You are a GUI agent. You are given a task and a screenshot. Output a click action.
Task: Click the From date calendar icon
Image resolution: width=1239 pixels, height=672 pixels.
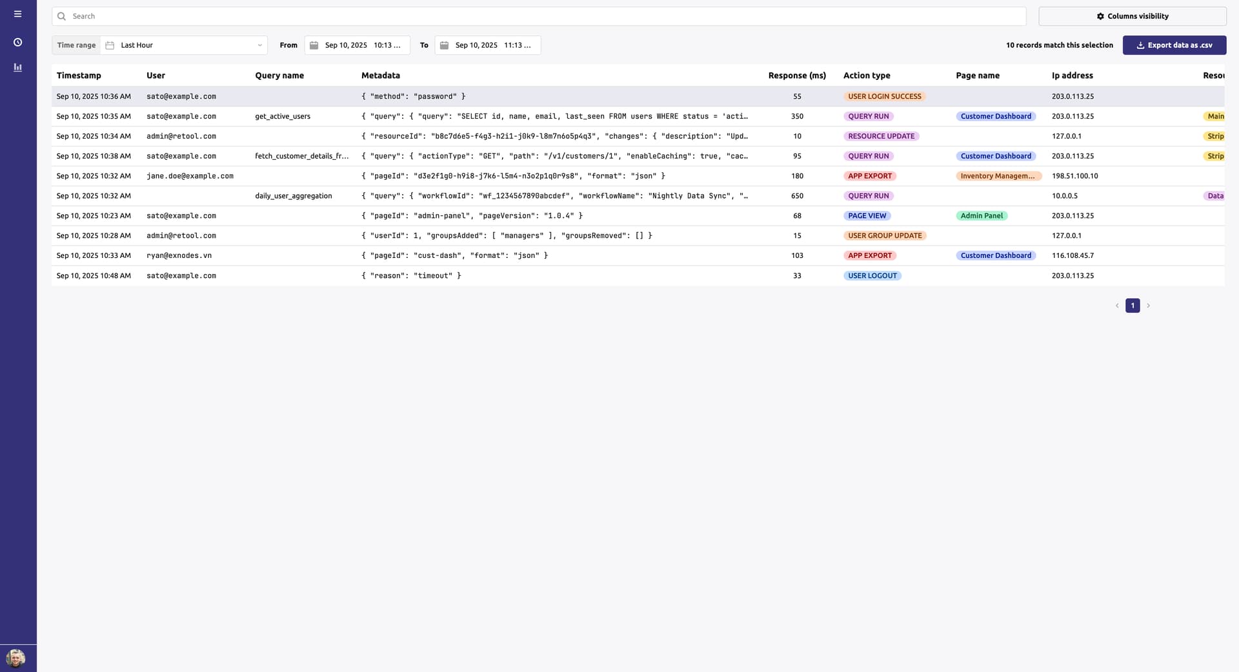coord(314,45)
